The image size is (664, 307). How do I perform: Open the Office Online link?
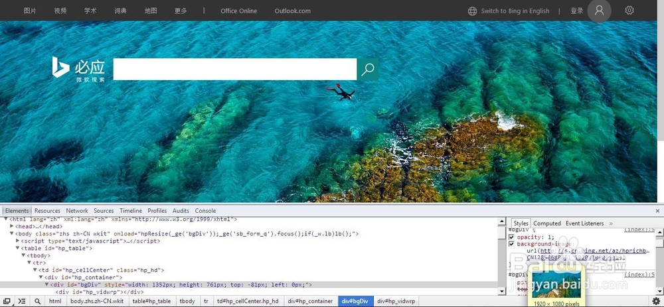[239, 11]
